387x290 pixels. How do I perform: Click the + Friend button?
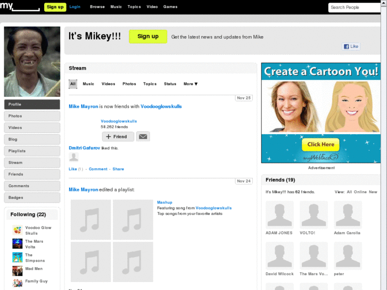point(118,136)
